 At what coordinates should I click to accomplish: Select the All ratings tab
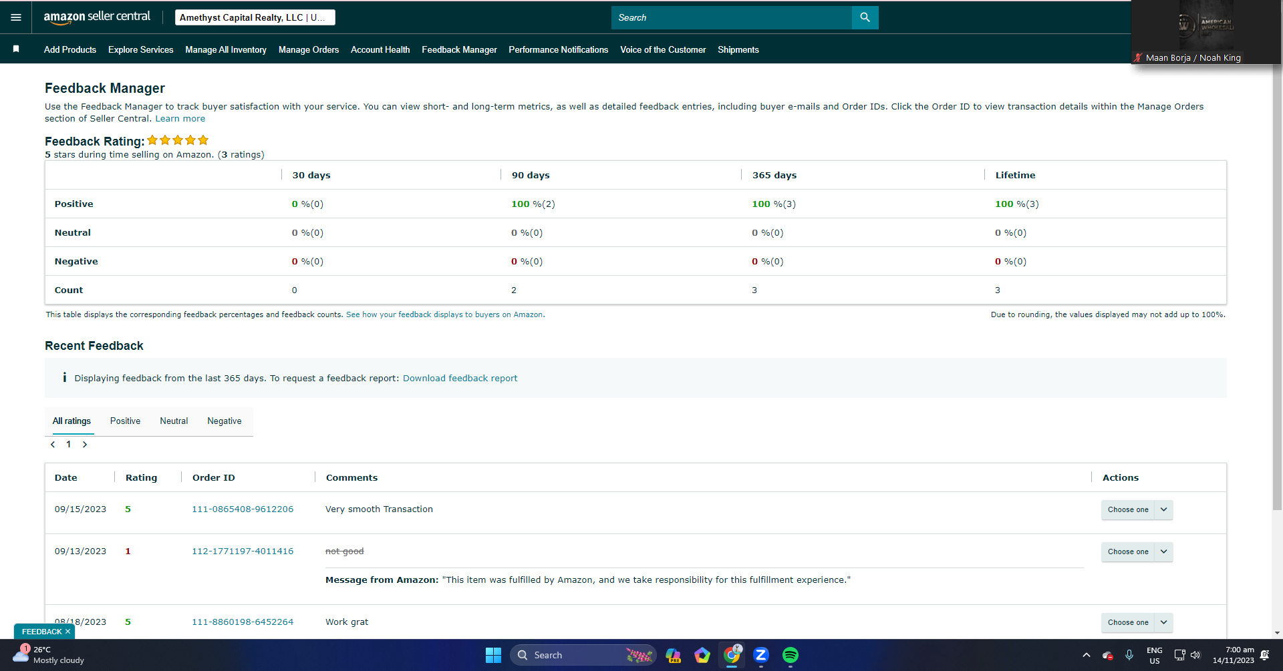point(72,421)
